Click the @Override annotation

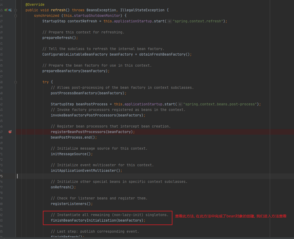[35, 4]
